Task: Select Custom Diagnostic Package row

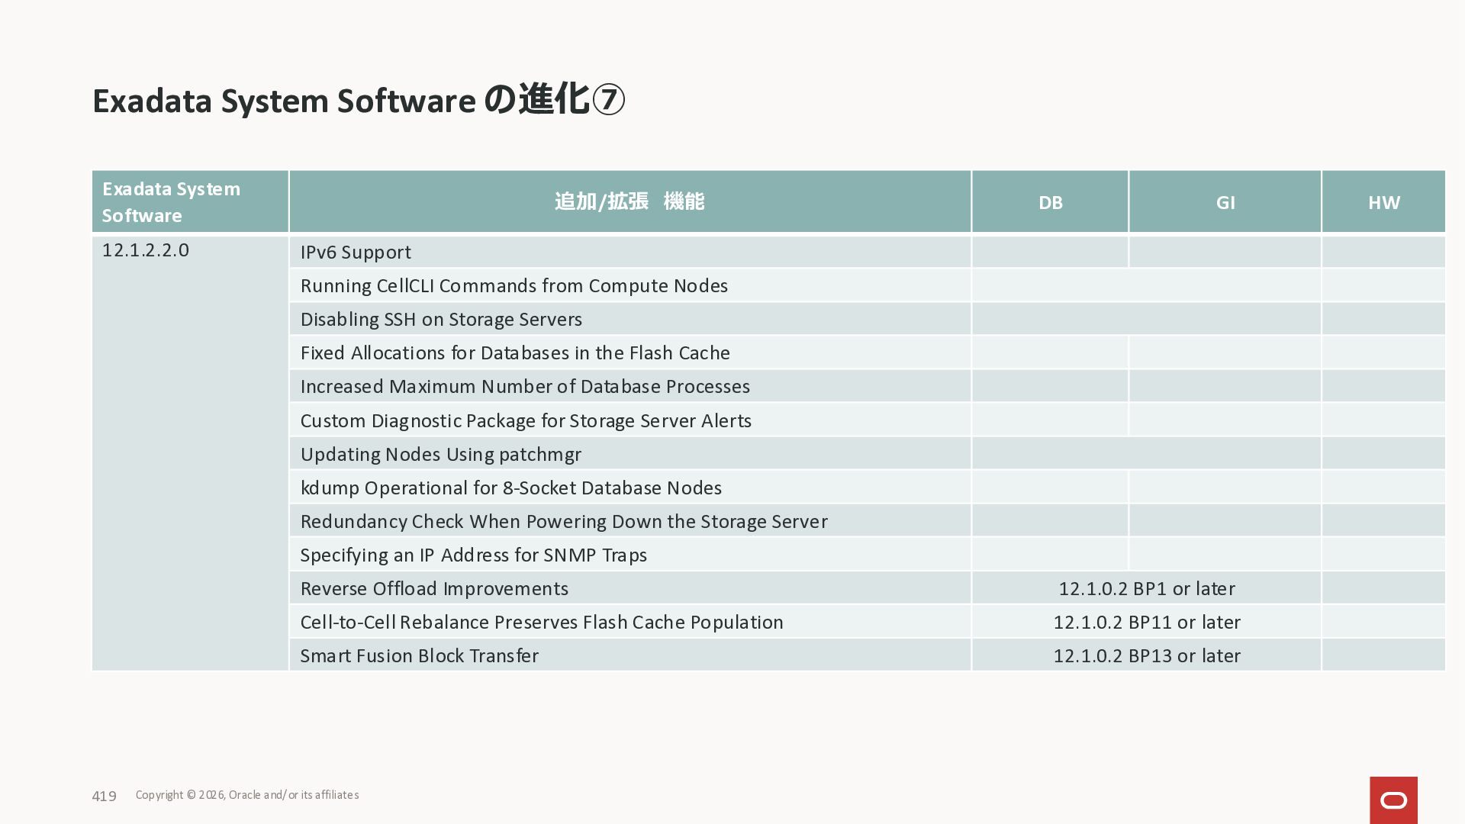Action: 526,421
